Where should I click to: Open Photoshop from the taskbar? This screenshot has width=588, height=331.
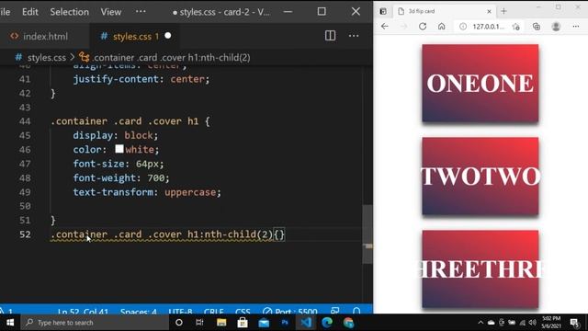[x=285, y=323]
